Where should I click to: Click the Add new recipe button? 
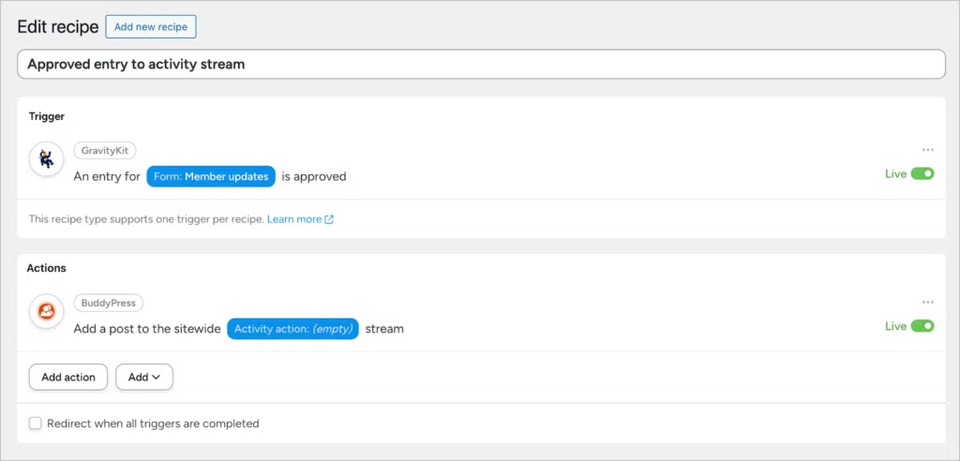click(151, 27)
